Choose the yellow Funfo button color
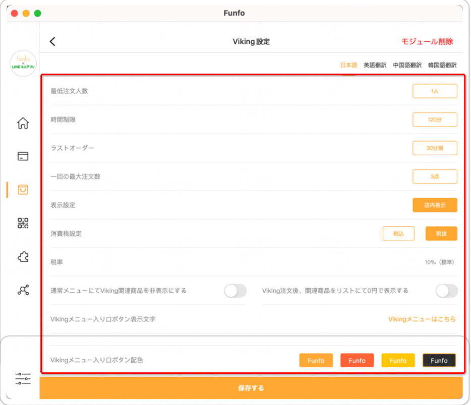The width and height of the screenshot is (471, 405). [x=398, y=360]
